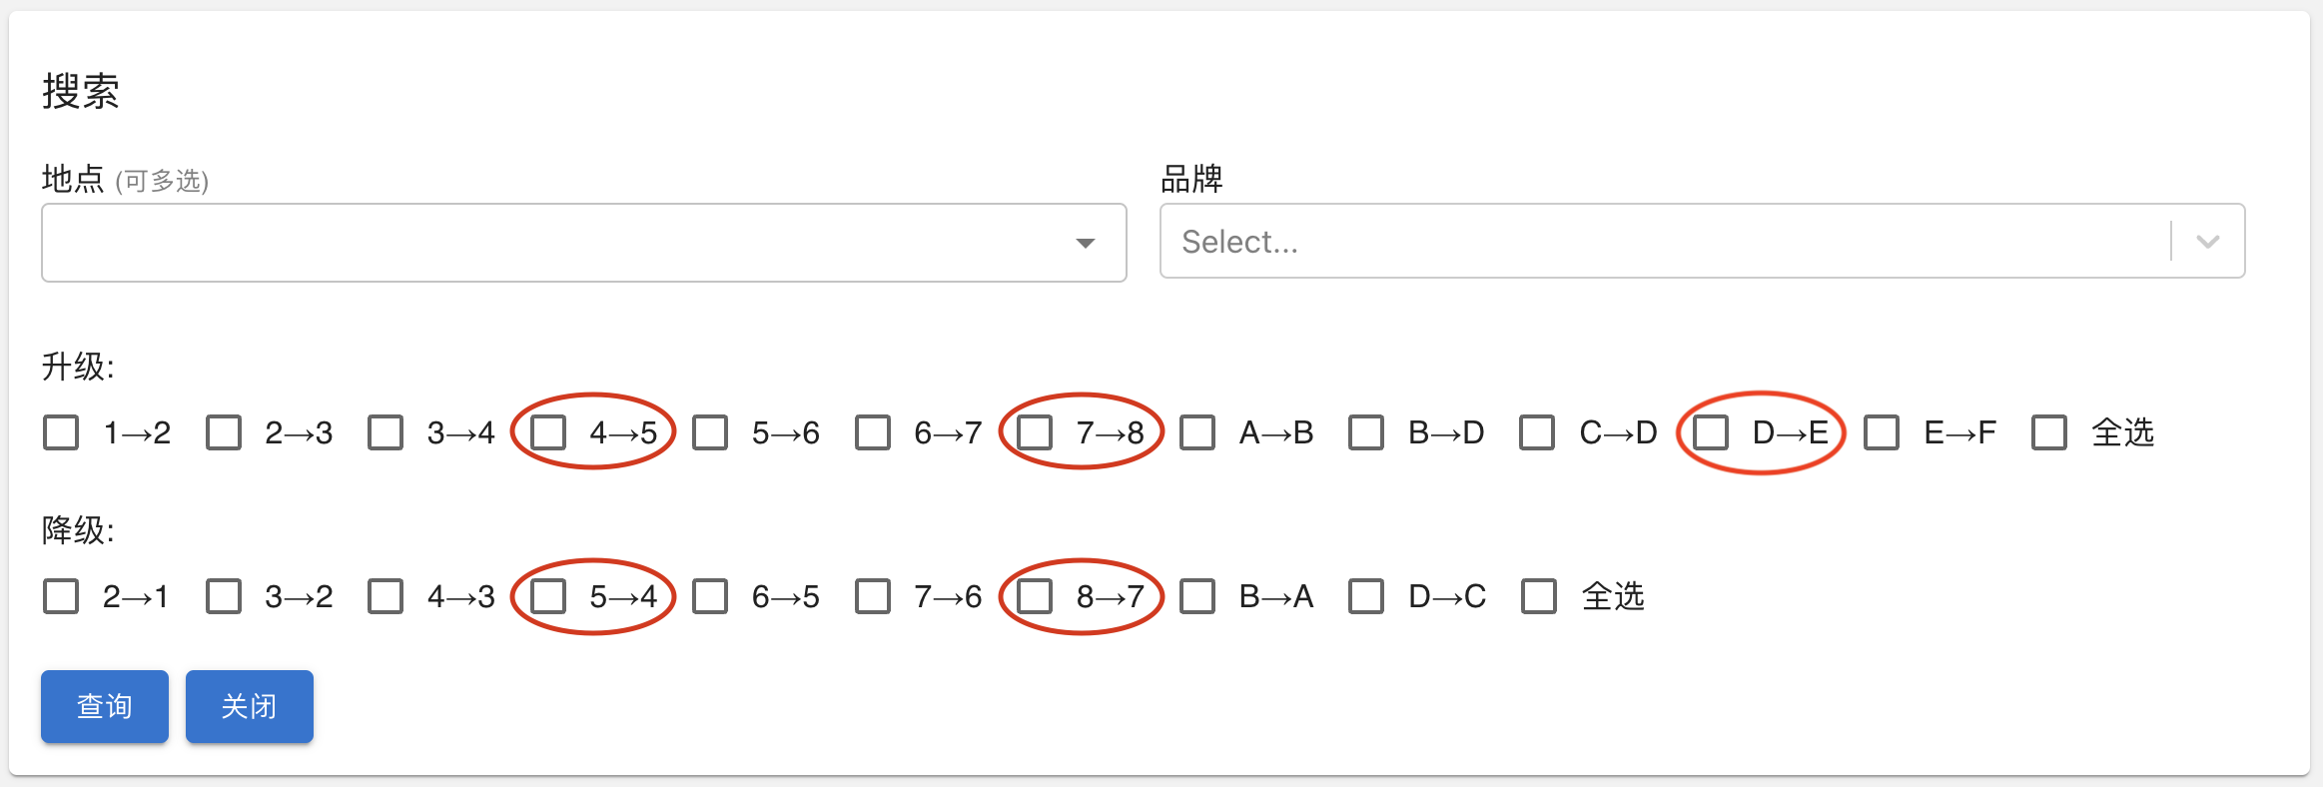Check the C→D upgrade checkbox

1537,433
